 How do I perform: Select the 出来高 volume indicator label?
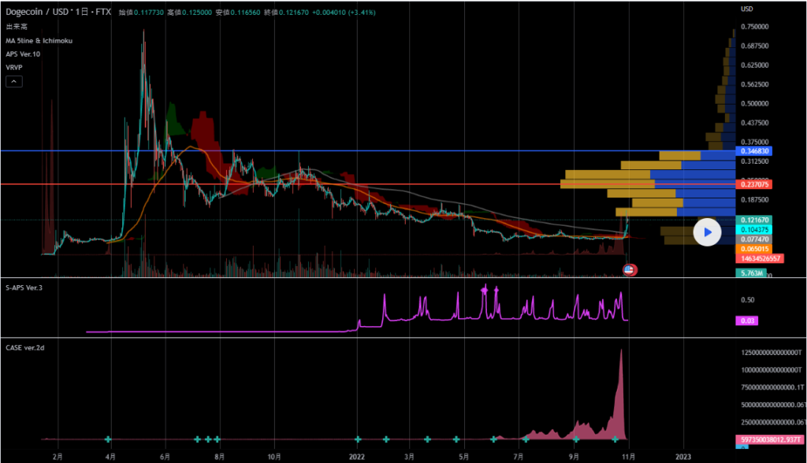[x=15, y=26]
